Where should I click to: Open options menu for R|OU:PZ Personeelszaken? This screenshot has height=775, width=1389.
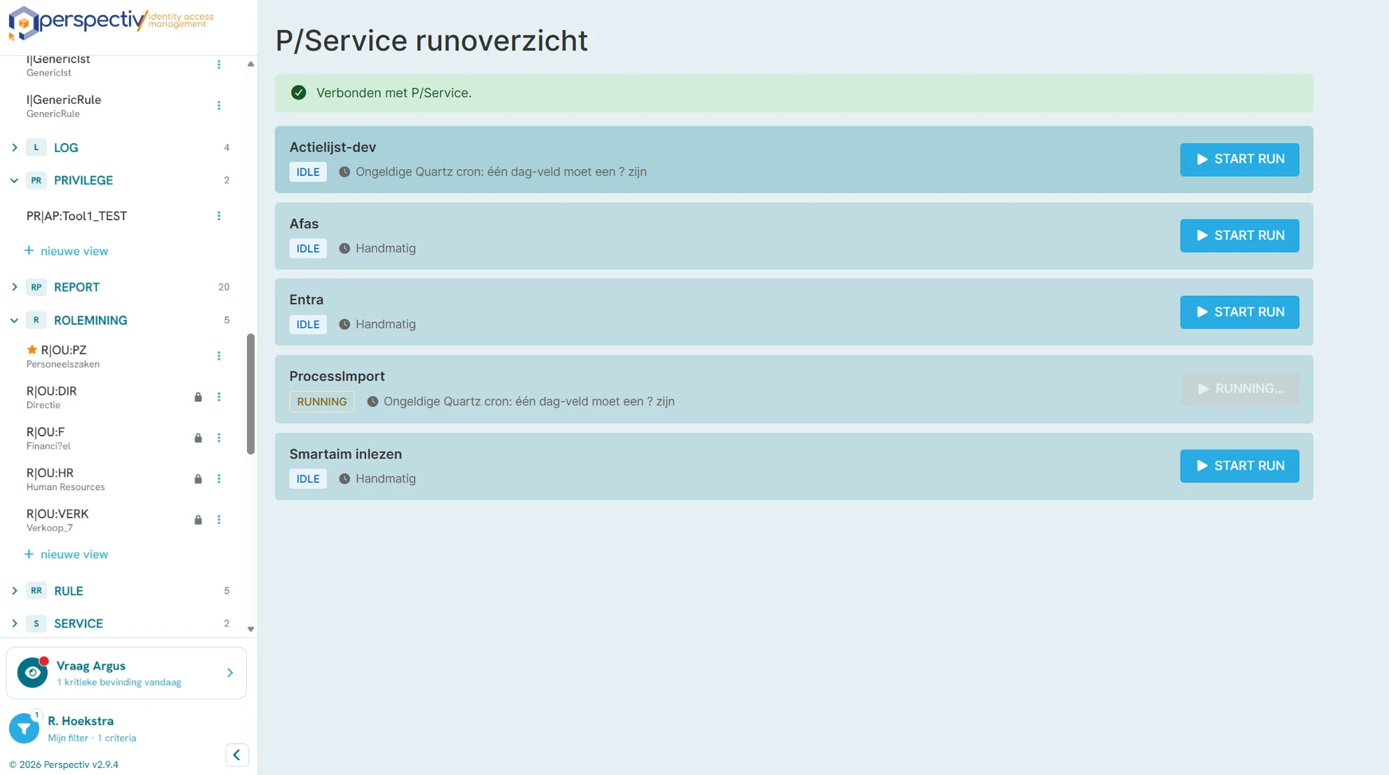coord(219,356)
